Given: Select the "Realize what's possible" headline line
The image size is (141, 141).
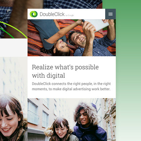Looking at the screenshot, I should 65,67.
